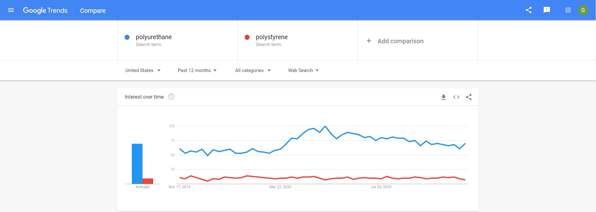This screenshot has height=212, width=596.
Task: Click the blue polyurethane legend dot
Action: click(127, 37)
